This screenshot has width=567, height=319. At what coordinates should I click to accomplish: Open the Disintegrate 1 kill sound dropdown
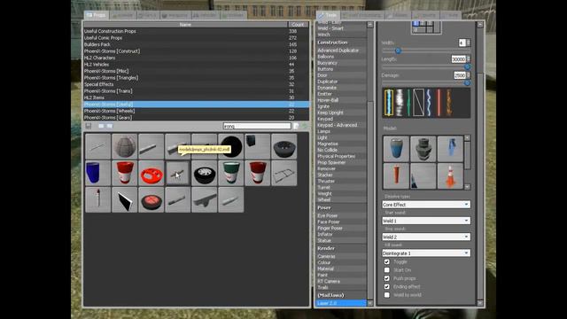(x=426, y=253)
